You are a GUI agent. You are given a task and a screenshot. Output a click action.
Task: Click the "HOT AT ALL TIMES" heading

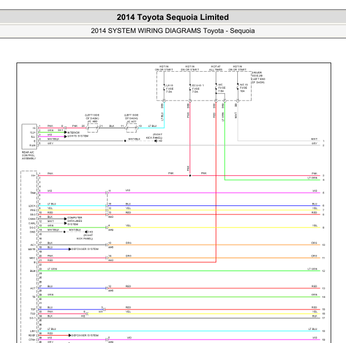click(x=216, y=68)
